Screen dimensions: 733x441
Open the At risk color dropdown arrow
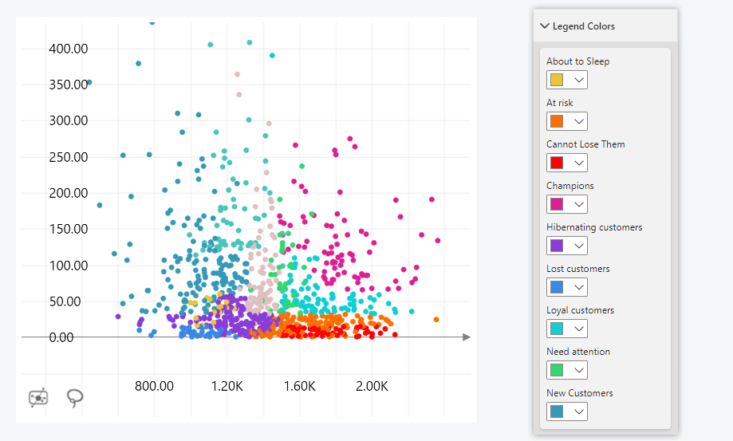click(579, 121)
